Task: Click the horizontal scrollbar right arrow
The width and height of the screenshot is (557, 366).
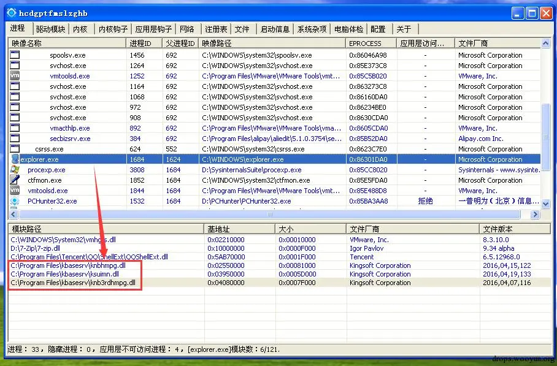Action: (x=535, y=214)
